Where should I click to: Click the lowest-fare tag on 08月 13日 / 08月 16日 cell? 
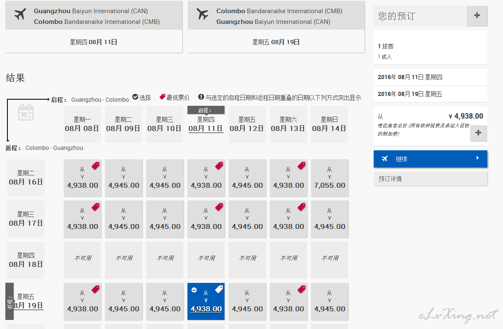click(302, 166)
